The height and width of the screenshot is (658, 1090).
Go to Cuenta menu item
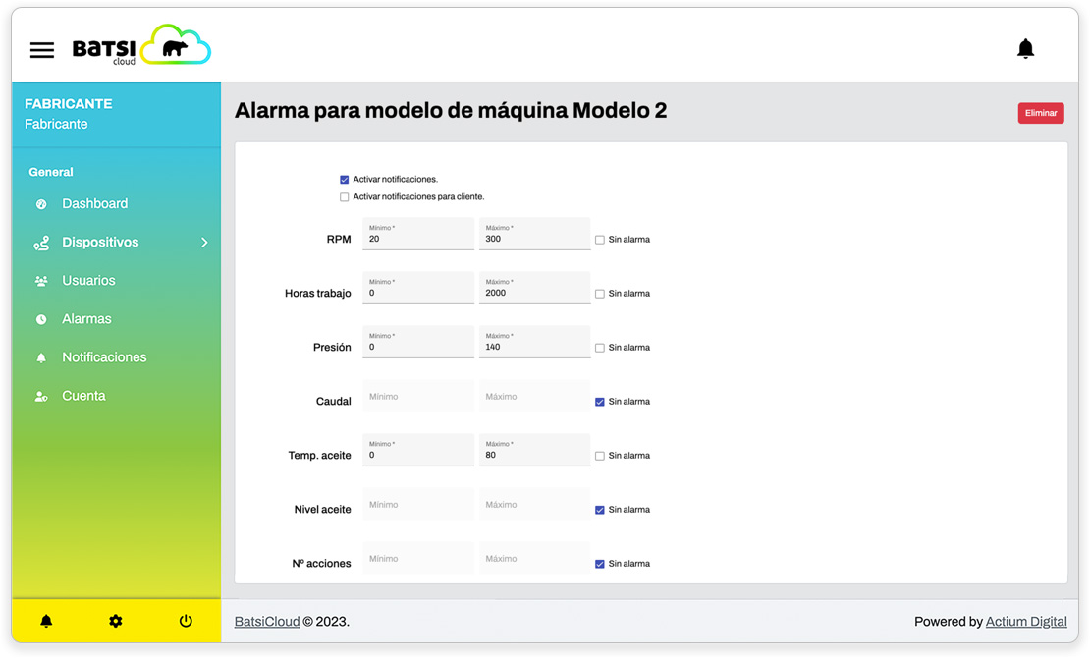coord(83,396)
